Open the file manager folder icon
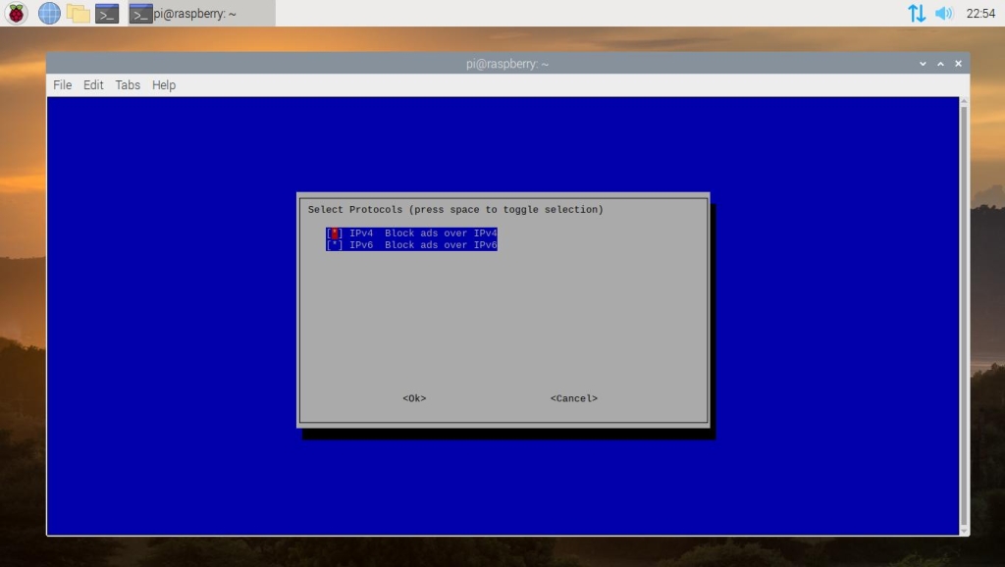Viewport: 1005px width, 567px height. [x=79, y=13]
